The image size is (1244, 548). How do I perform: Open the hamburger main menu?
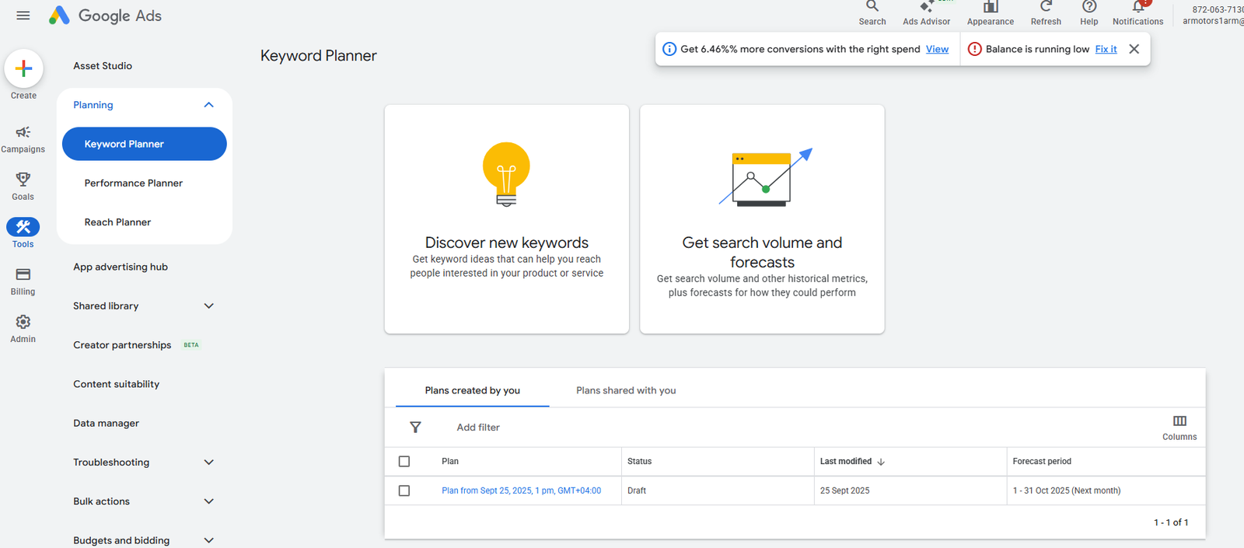pyautogui.click(x=23, y=16)
